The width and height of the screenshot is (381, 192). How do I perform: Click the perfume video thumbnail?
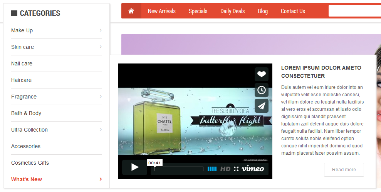[195, 121]
